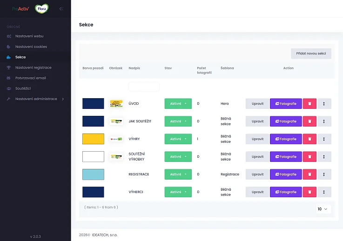Delete the JAK SOUTĚŽIT section via trash icon
This screenshot has height=241, width=343.
click(x=309, y=121)
